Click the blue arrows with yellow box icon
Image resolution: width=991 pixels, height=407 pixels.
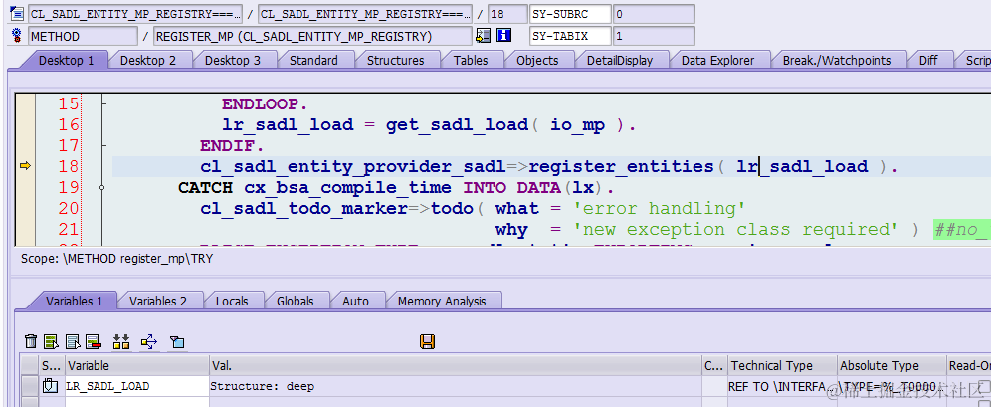coord(149,342)
